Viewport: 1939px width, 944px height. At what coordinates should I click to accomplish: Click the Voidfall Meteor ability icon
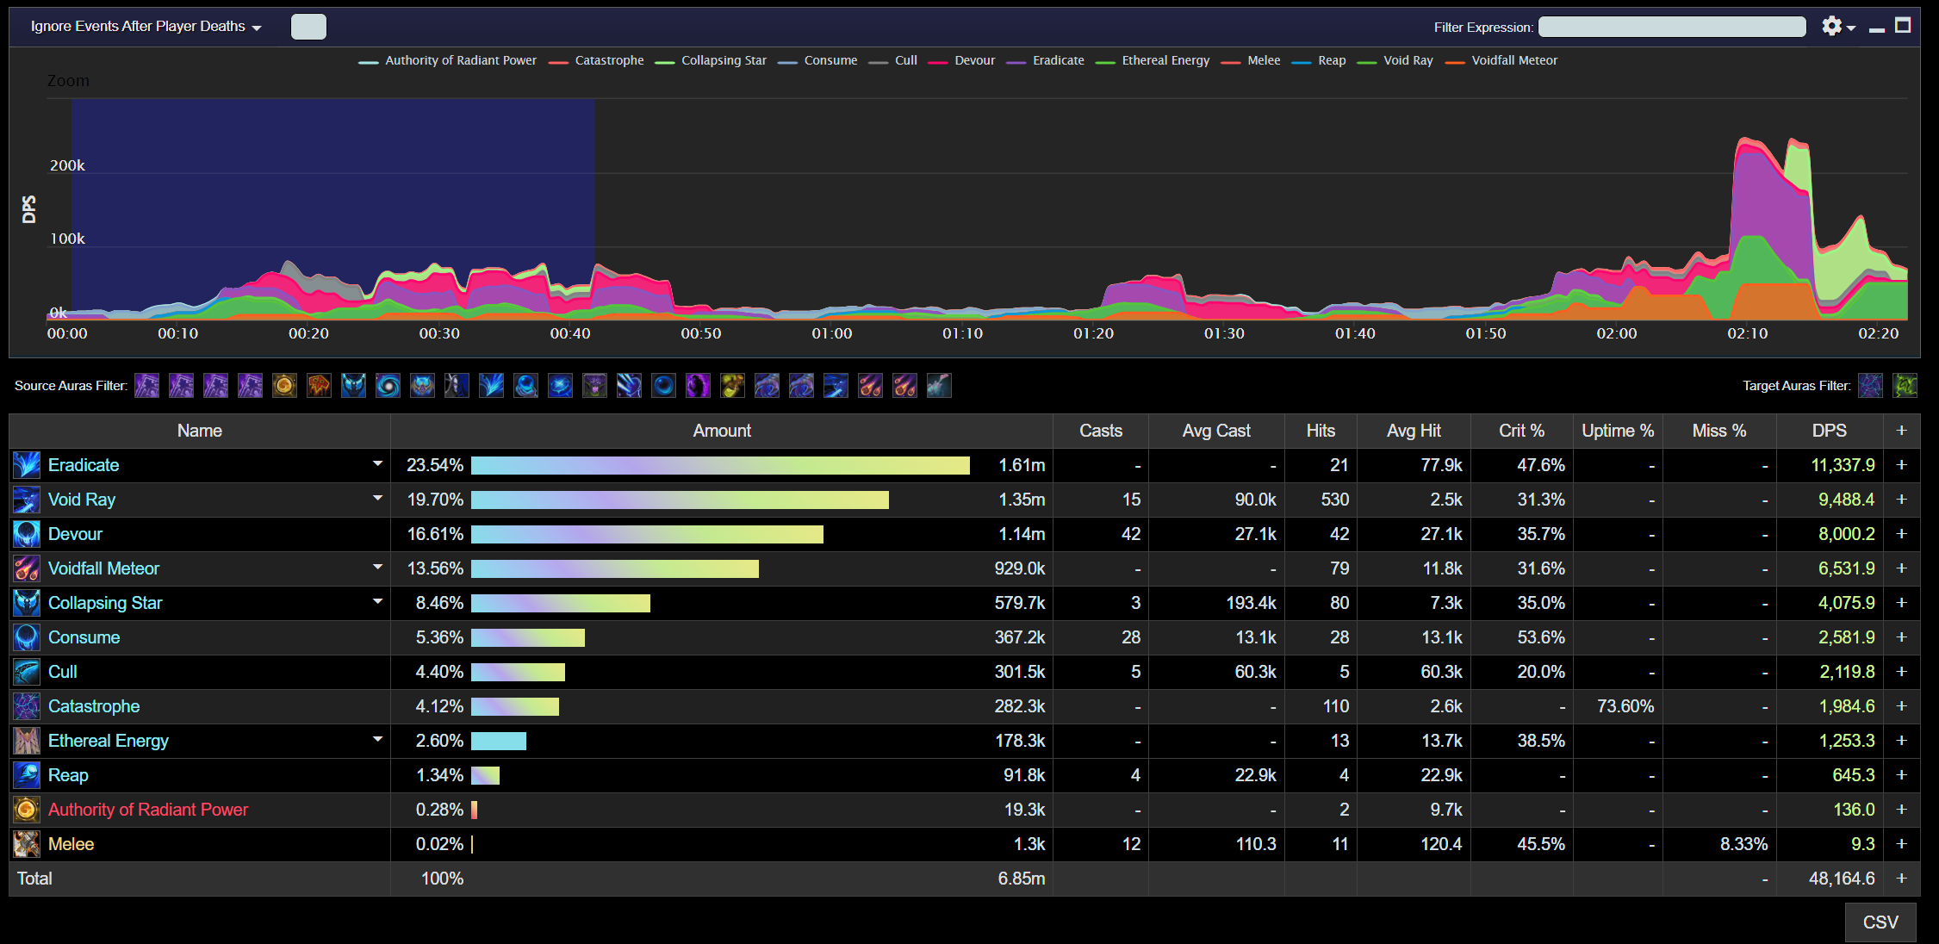click(27, 568)
